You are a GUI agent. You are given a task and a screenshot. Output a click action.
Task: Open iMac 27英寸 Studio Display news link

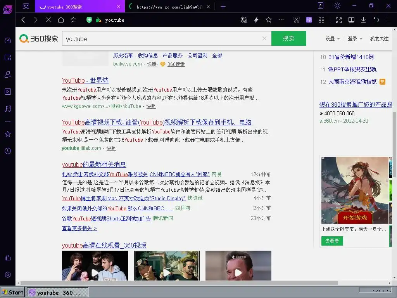[124, 198]
